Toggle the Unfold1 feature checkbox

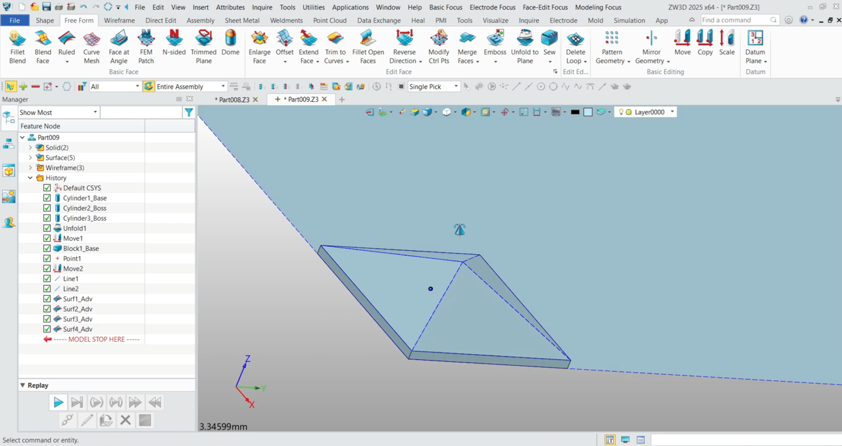point(47,228)
